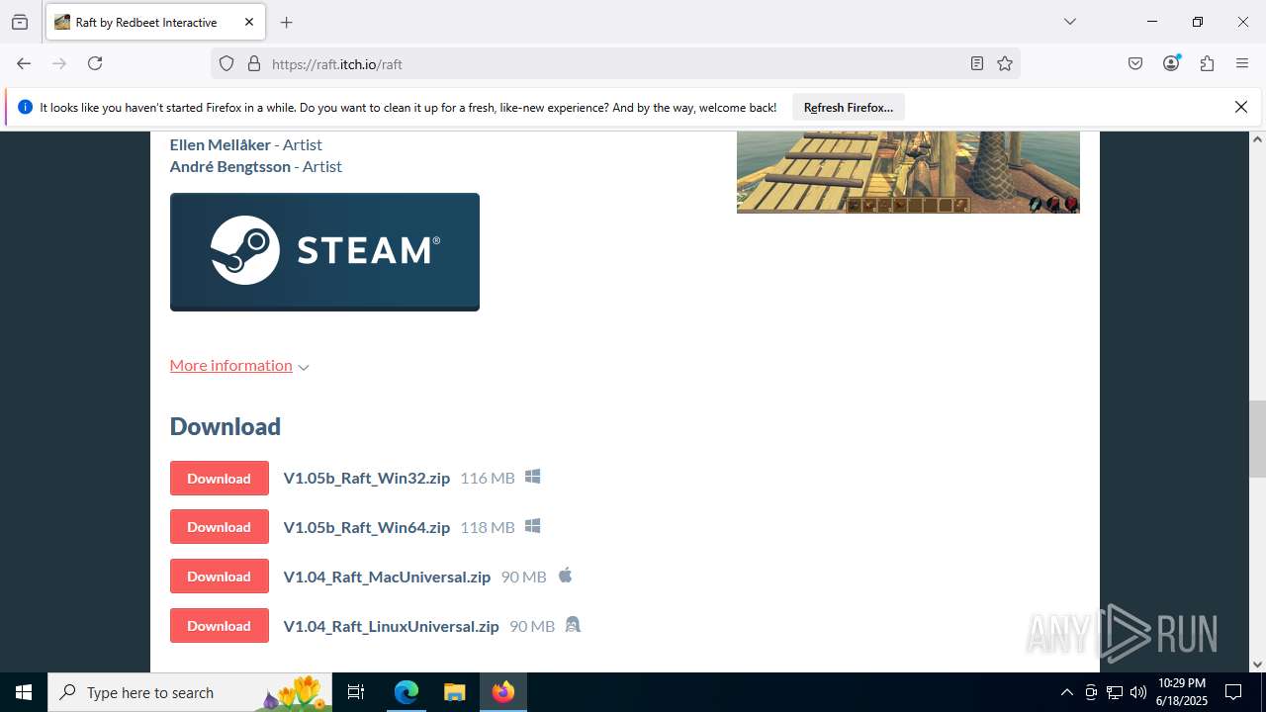View site security padlock info
Screen dimensions: 1266x712
coord(254,63)
